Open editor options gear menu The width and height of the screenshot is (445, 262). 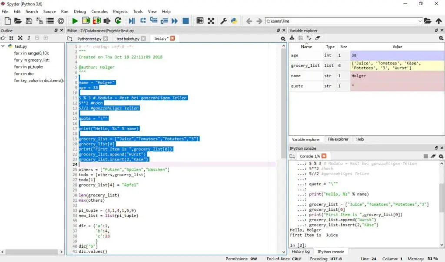click(283, 39)
